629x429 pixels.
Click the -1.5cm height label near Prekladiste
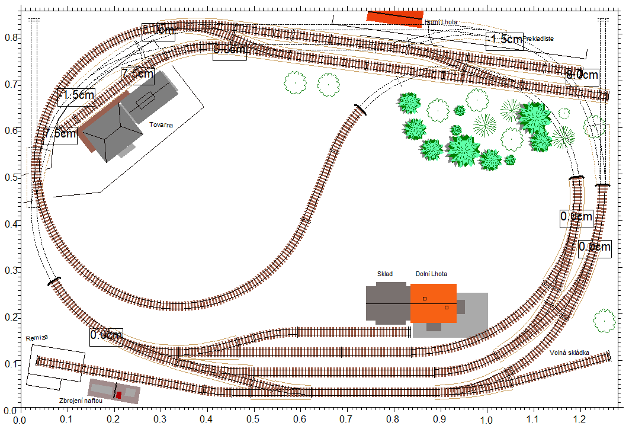coord(505,40)
